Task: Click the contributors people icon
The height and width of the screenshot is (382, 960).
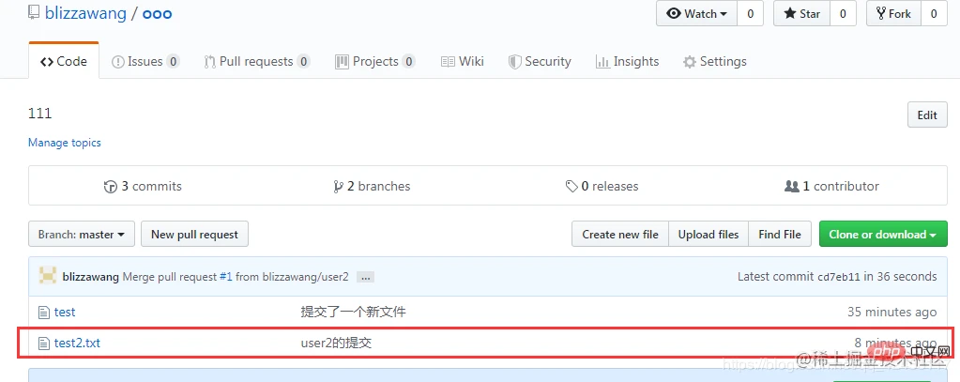Action: click(x=791, y=187)
